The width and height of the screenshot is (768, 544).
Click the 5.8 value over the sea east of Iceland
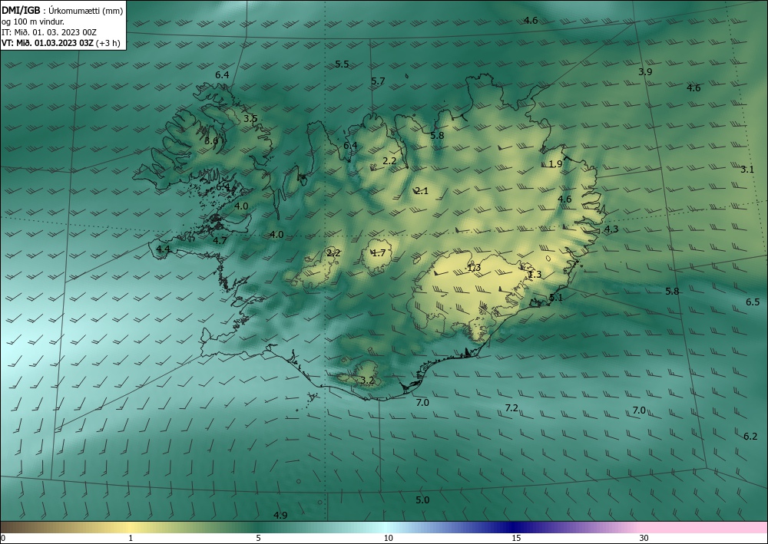tap(672, 291)
